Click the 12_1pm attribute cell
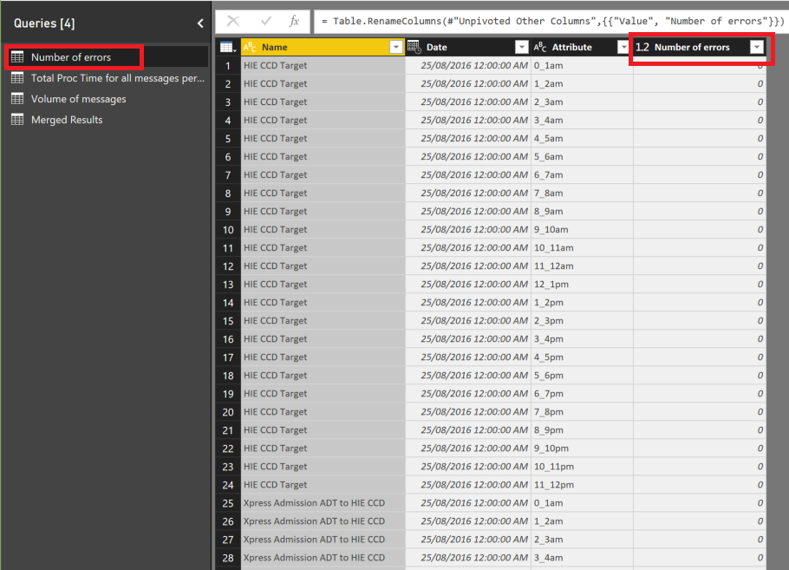Viewport: 789px width, 570px height. click(582, 285)
